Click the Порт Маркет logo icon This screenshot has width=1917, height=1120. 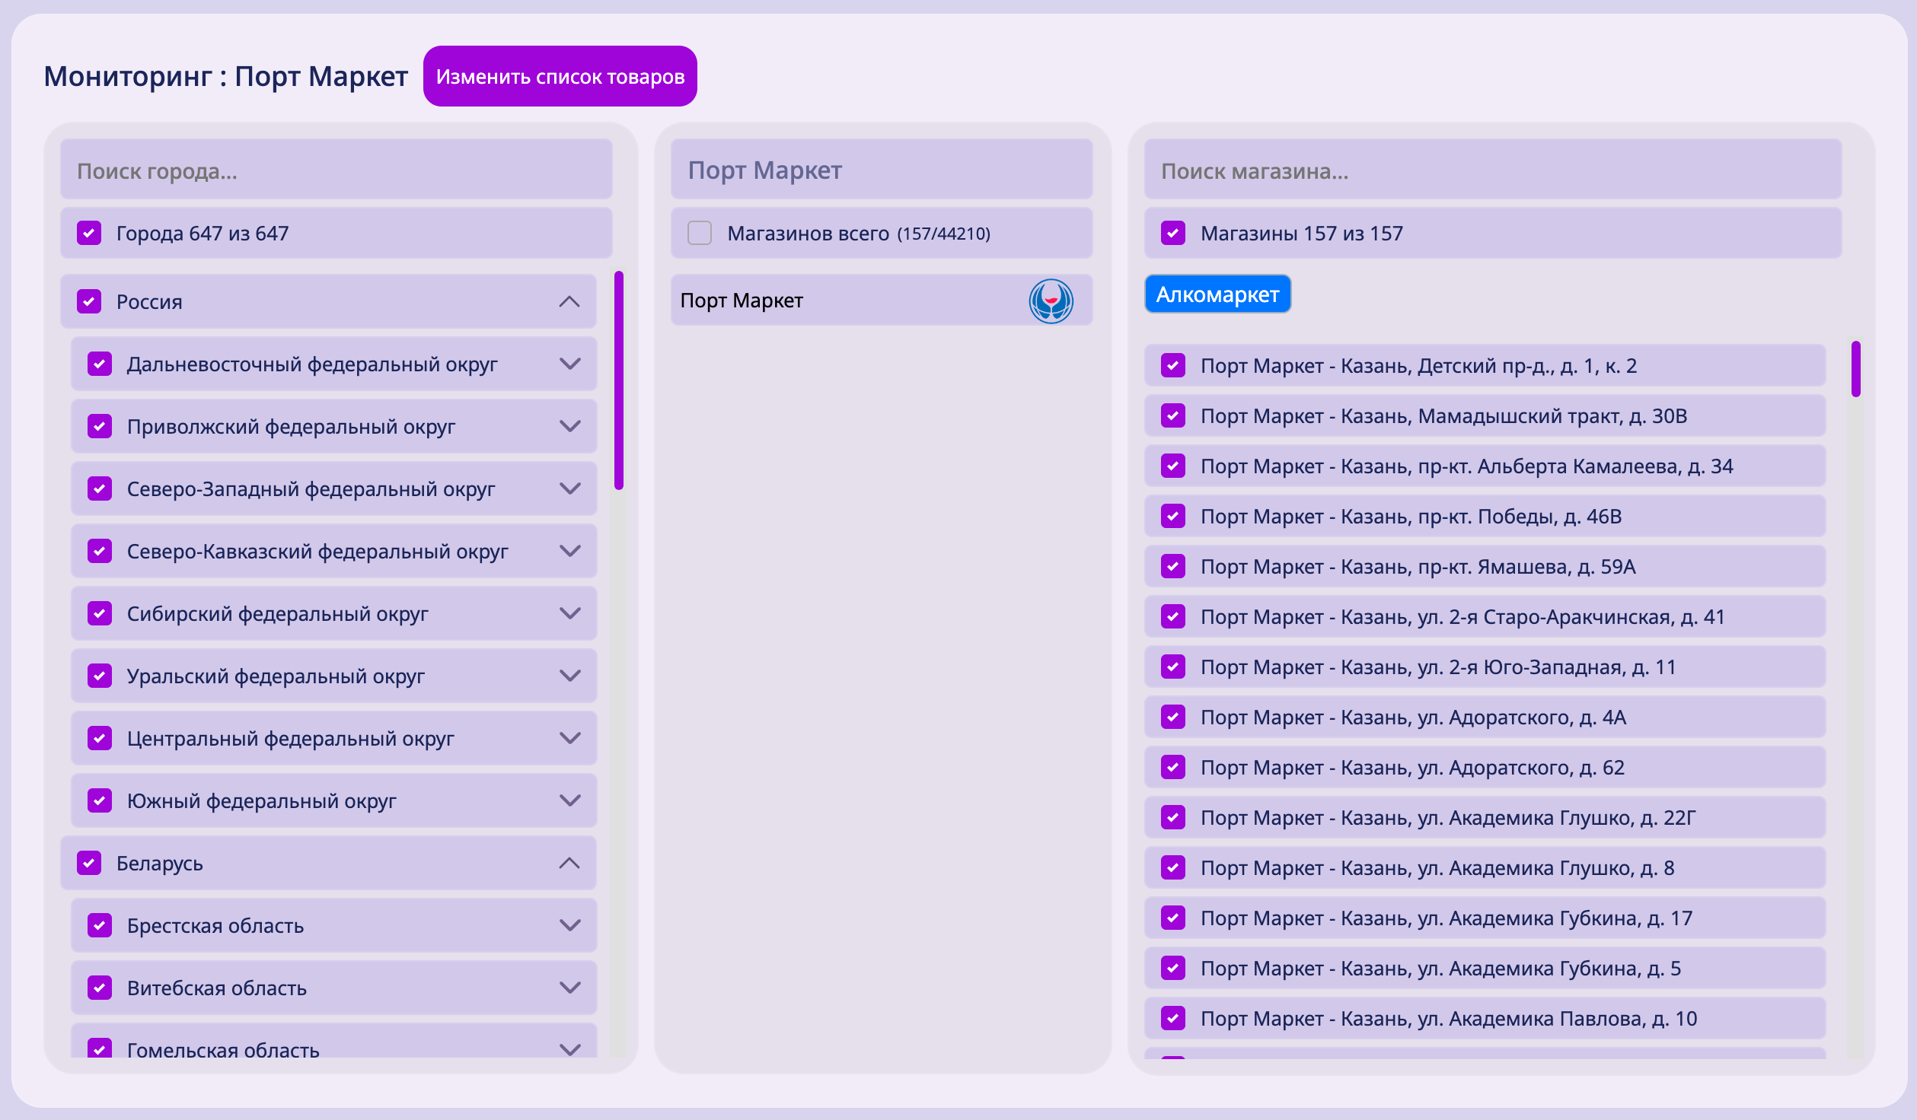coord(1051,301)
